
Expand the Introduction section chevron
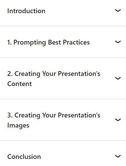point(118,10)
